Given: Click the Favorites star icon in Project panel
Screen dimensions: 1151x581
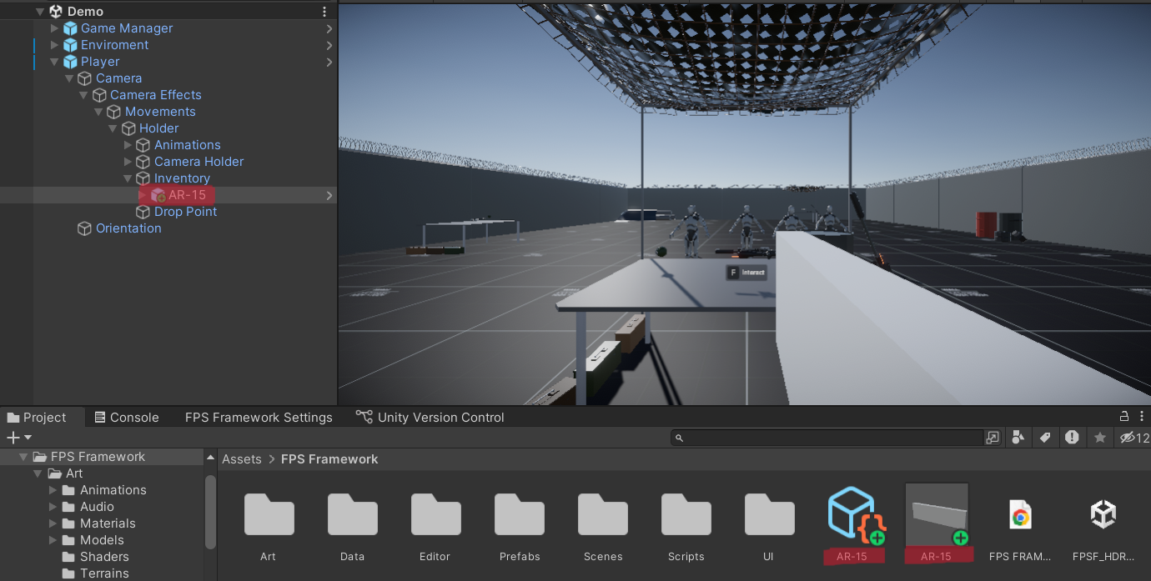Looking at the screenshot, I should click(x=1100, y=438).
